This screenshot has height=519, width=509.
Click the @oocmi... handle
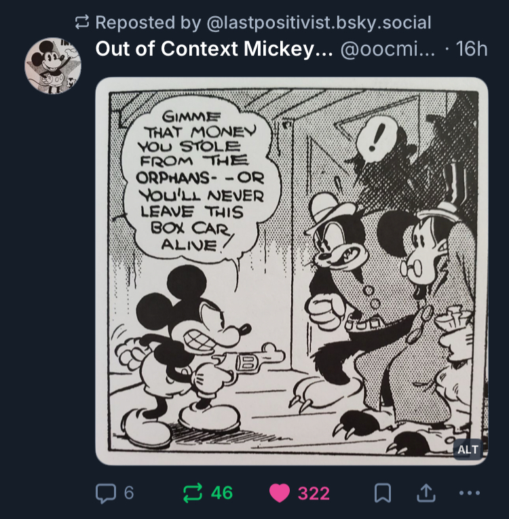pos(387,50)
